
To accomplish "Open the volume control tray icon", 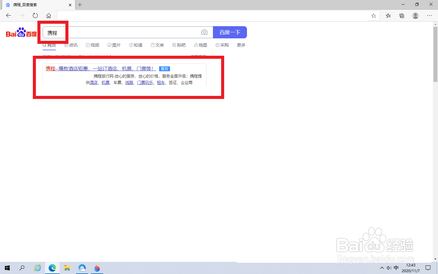I will click(389, 268).
